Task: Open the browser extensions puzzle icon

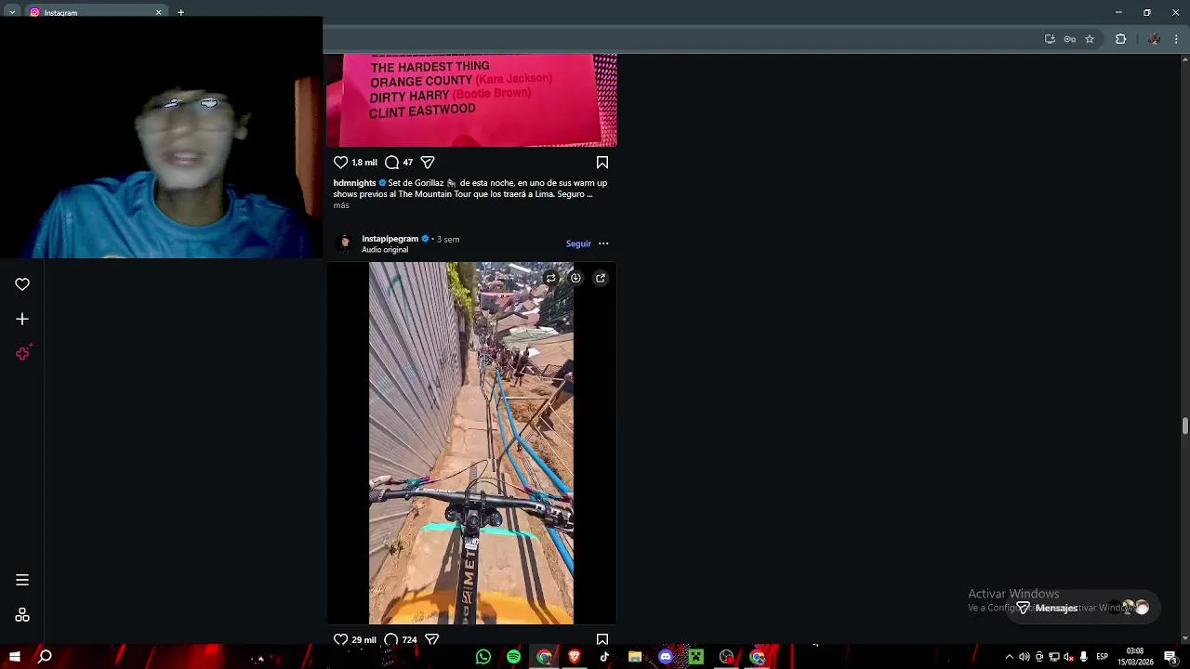Action: (1120, 39)
